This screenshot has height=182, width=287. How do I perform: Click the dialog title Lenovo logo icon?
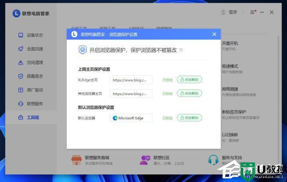(74, 34)
